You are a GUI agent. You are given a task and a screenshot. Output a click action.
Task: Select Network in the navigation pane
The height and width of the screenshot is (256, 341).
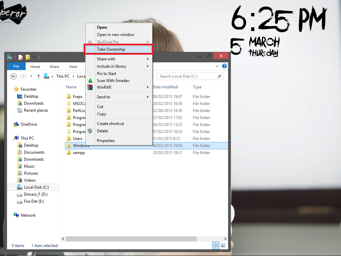click(x=28, y=215)
